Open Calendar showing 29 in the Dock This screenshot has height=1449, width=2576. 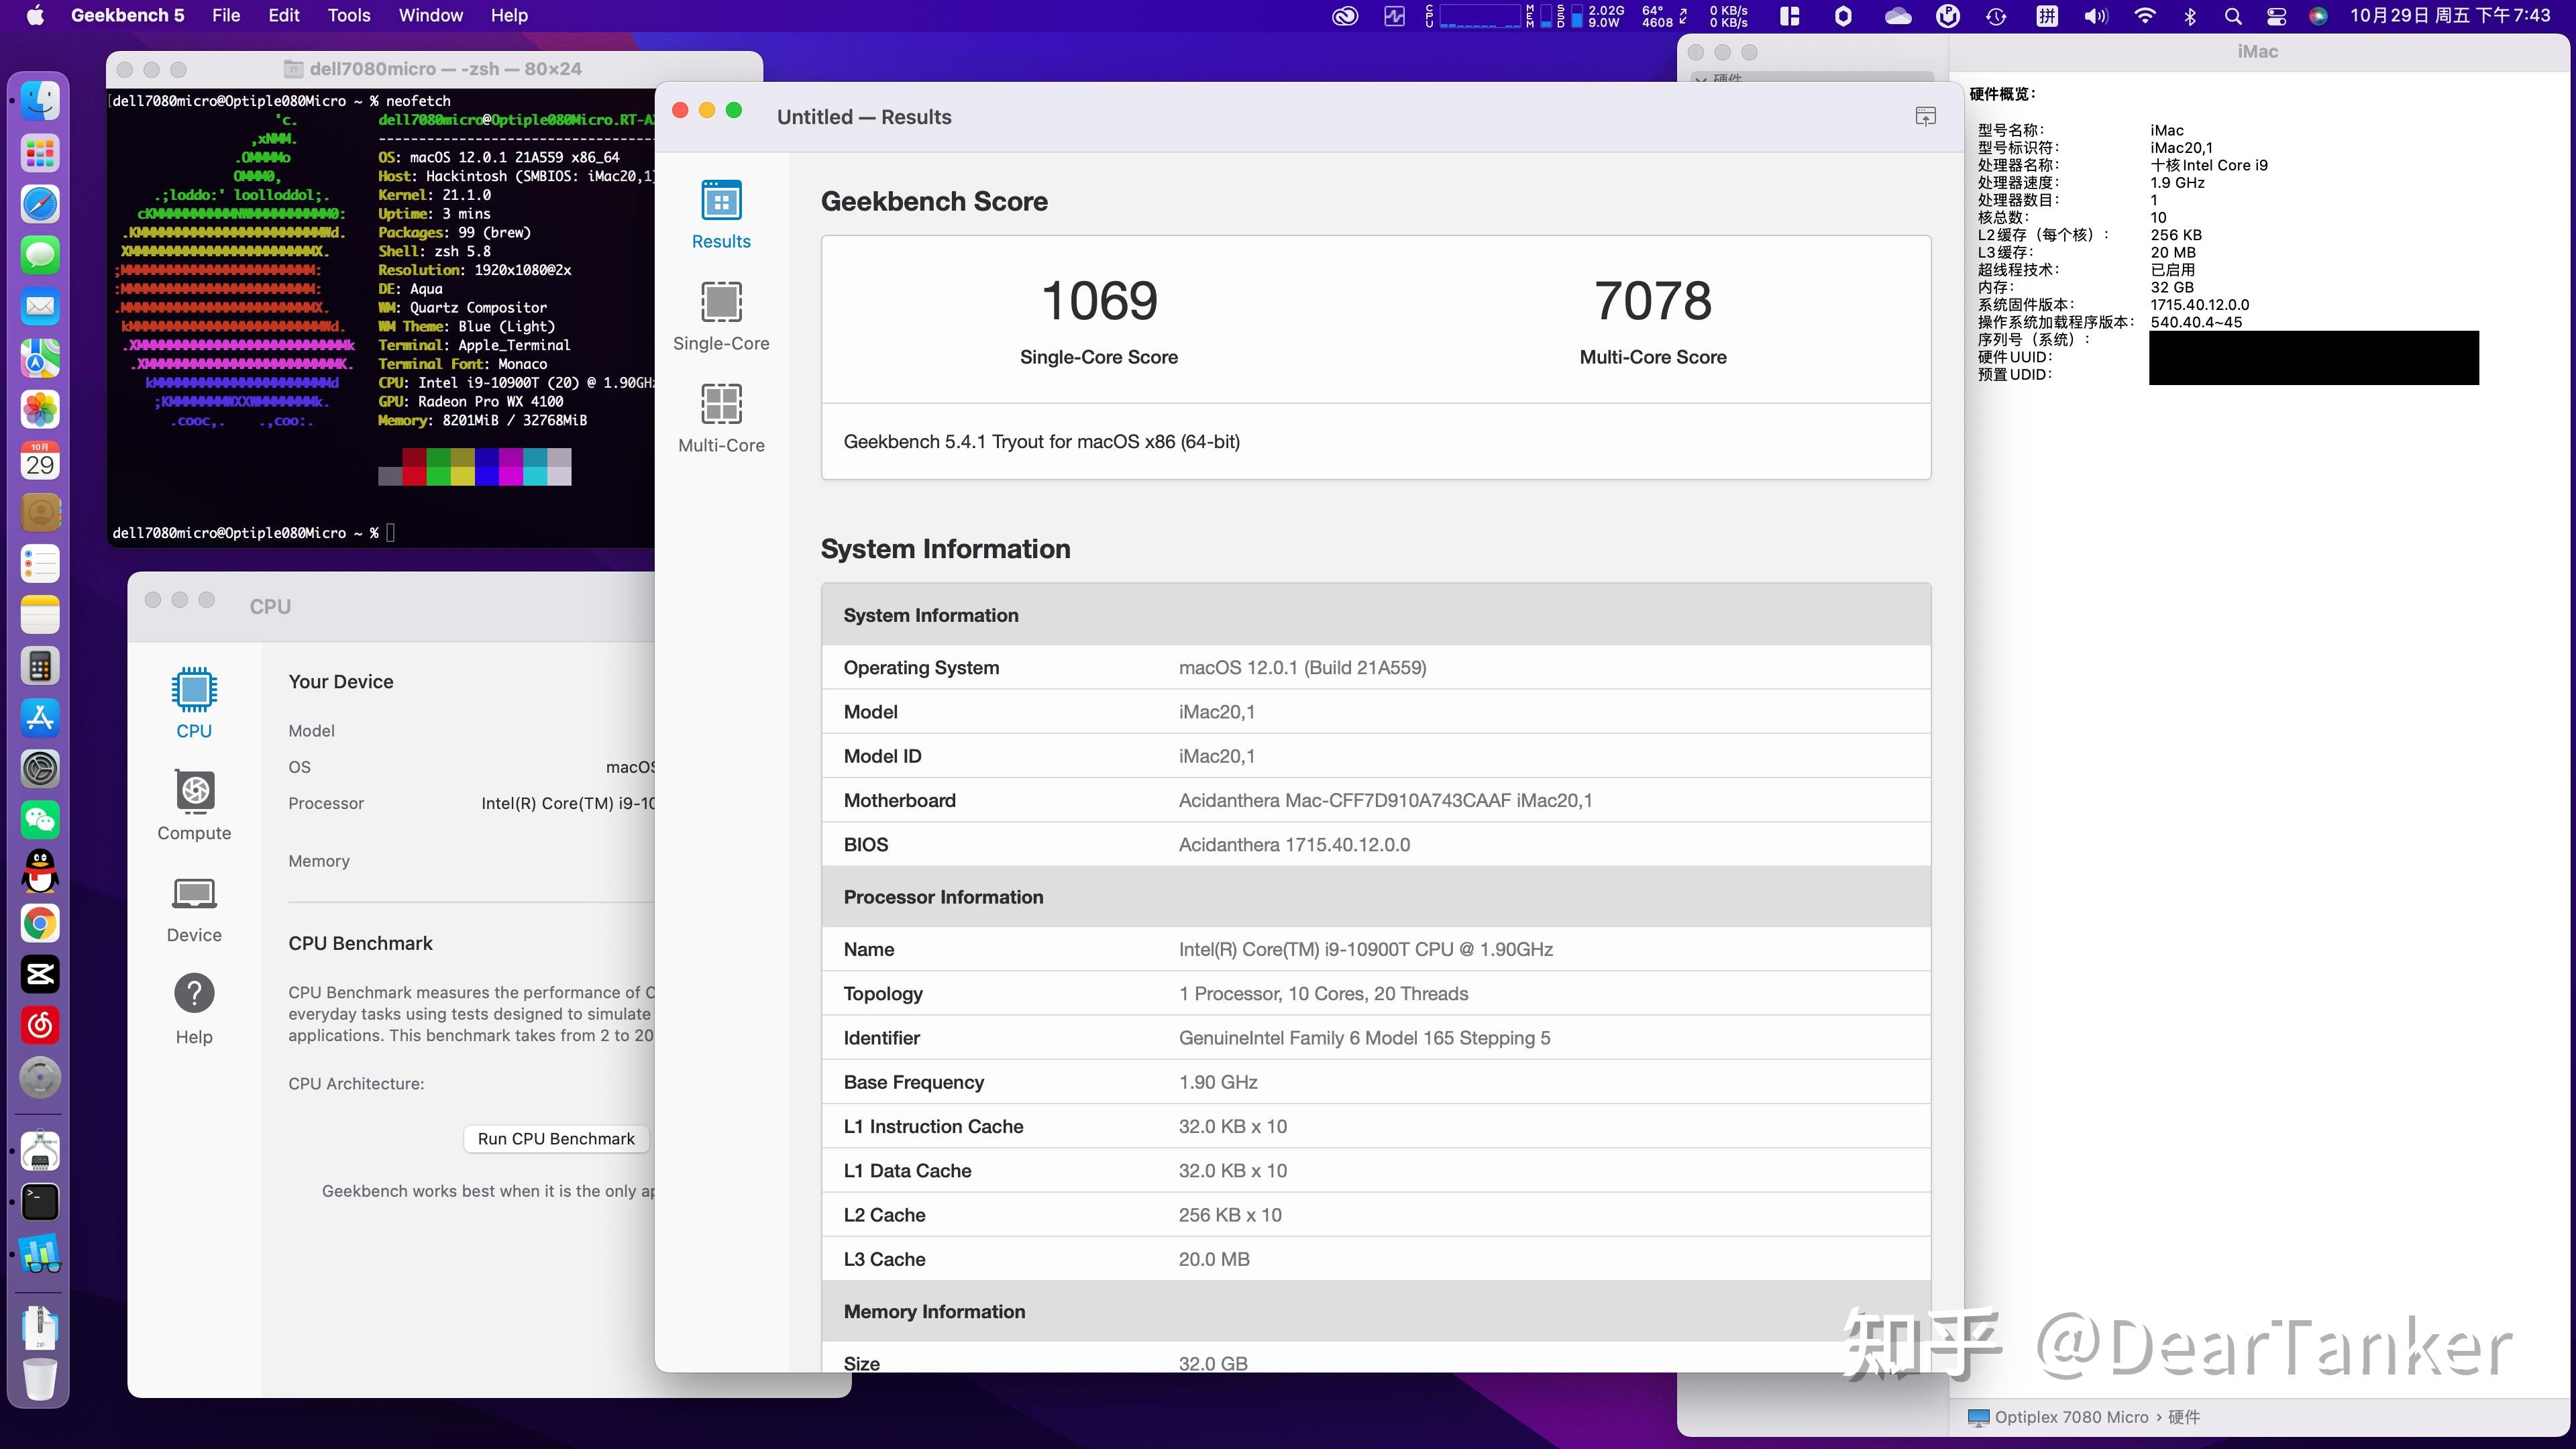click(40, 461)
